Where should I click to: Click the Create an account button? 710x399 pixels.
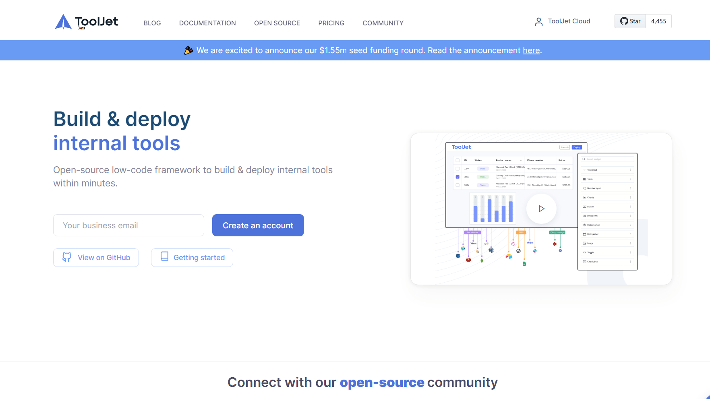pos(258,225)
